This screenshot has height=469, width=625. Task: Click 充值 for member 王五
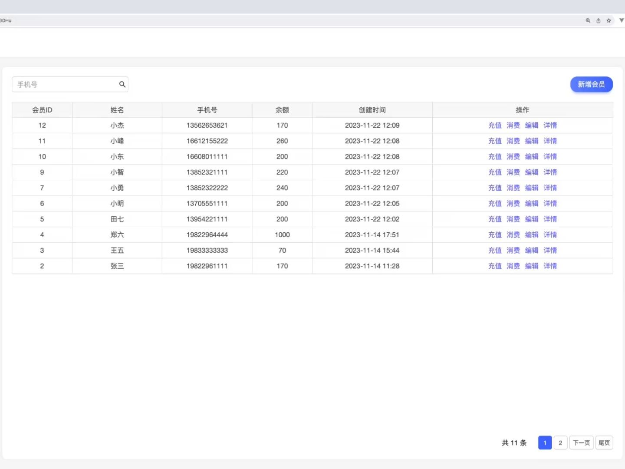(495, 250)
